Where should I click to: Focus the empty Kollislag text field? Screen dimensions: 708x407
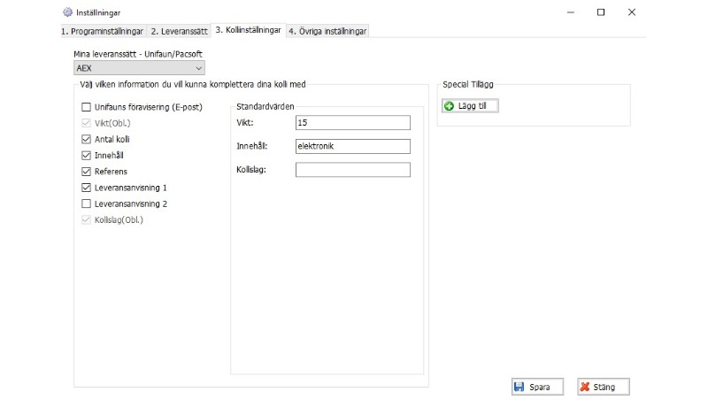[352, 170]
